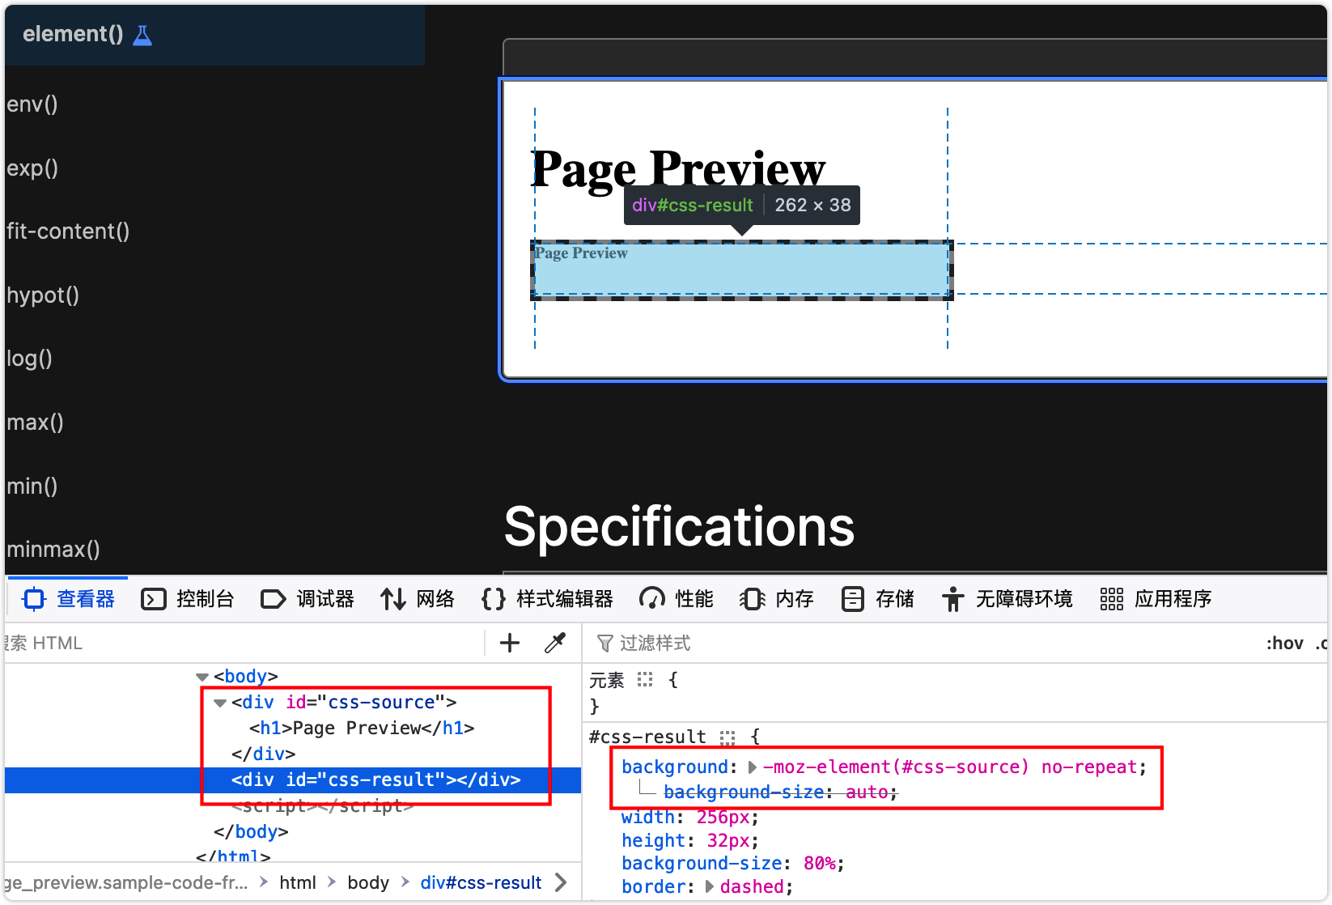Screen dimensions: 1332x905
Task: Click the selector highlighter icon beside 元素
Action: (x=645, y=680)
